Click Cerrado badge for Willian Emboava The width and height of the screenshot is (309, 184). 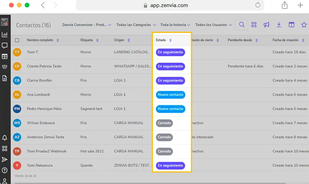164,123
